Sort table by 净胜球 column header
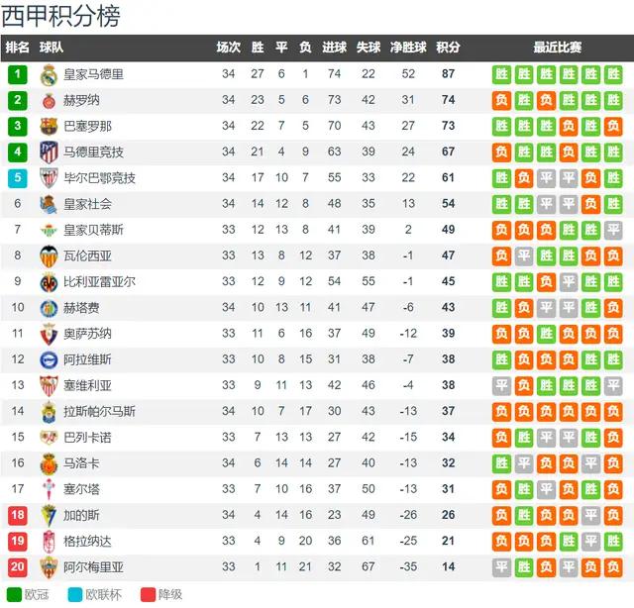This screenshot has width=634, height=608. pyautogui.click(x=408, y=48)
